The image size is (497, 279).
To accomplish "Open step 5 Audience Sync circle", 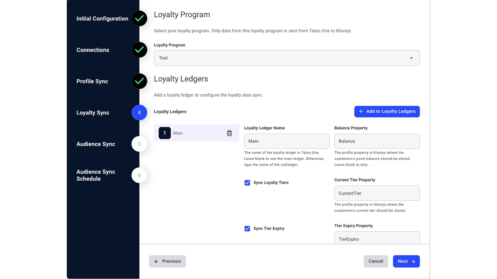I will 139,144.
